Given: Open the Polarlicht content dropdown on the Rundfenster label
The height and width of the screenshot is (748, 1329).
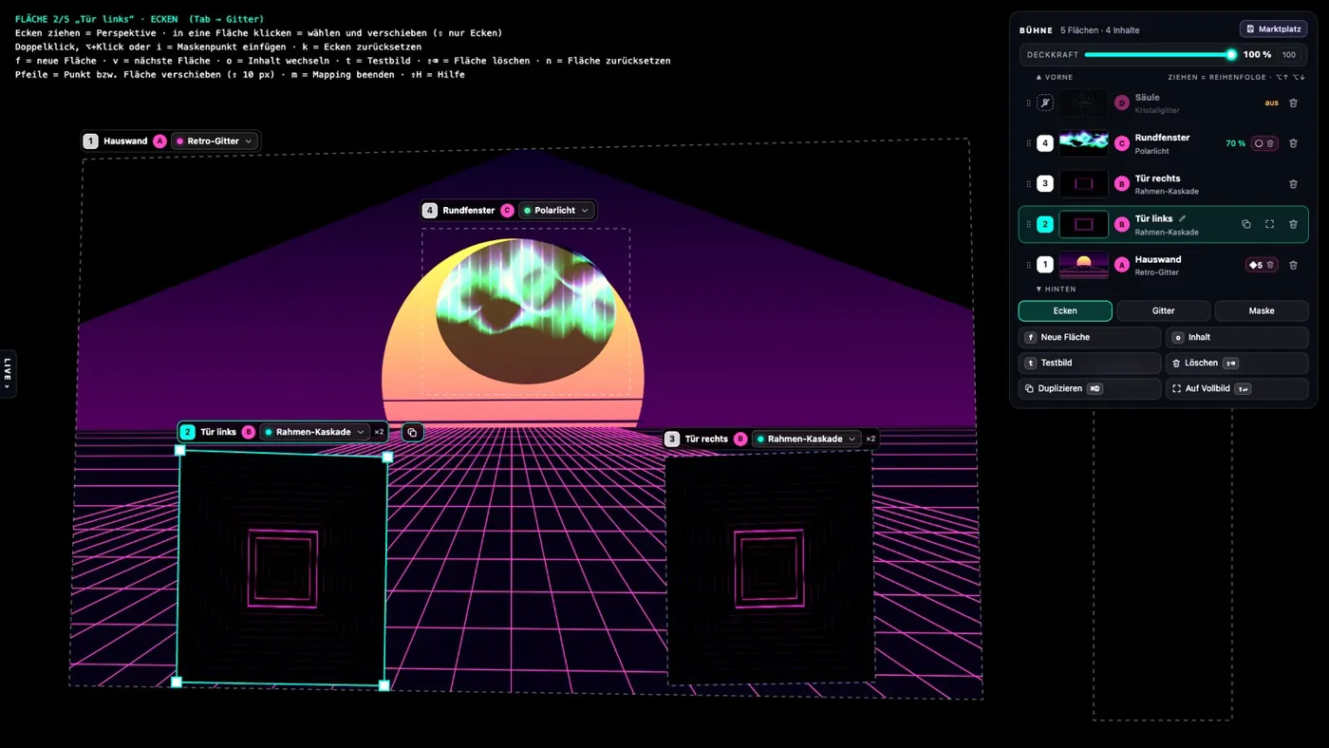Looking at the screenshot, I should [x=557, y=211].
